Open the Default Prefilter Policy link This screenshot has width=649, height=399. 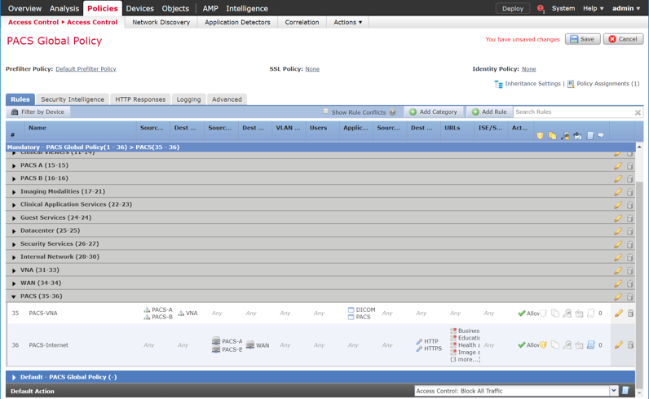coord(86,69)
